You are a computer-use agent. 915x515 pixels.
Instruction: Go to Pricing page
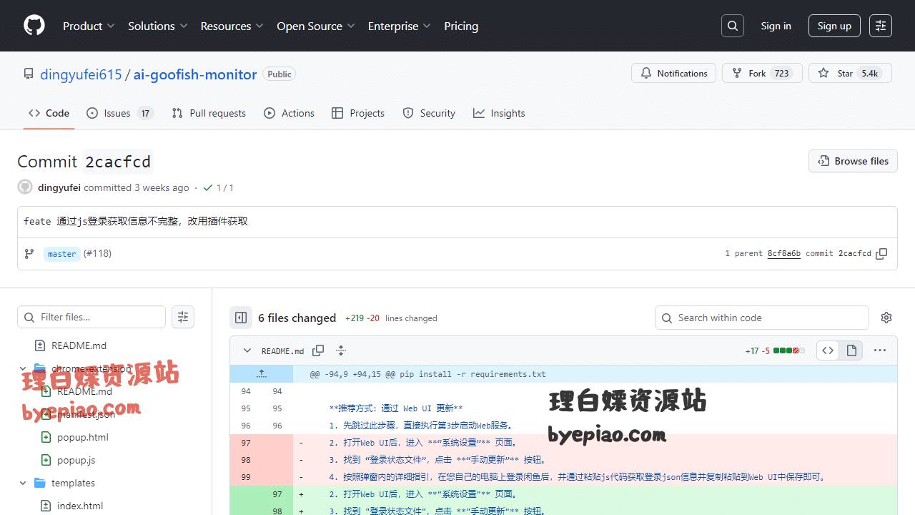[x=461, y=26]
